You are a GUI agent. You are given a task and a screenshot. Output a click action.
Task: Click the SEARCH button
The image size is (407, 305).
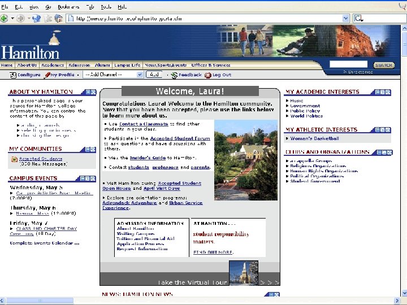[x=384, y=65]
